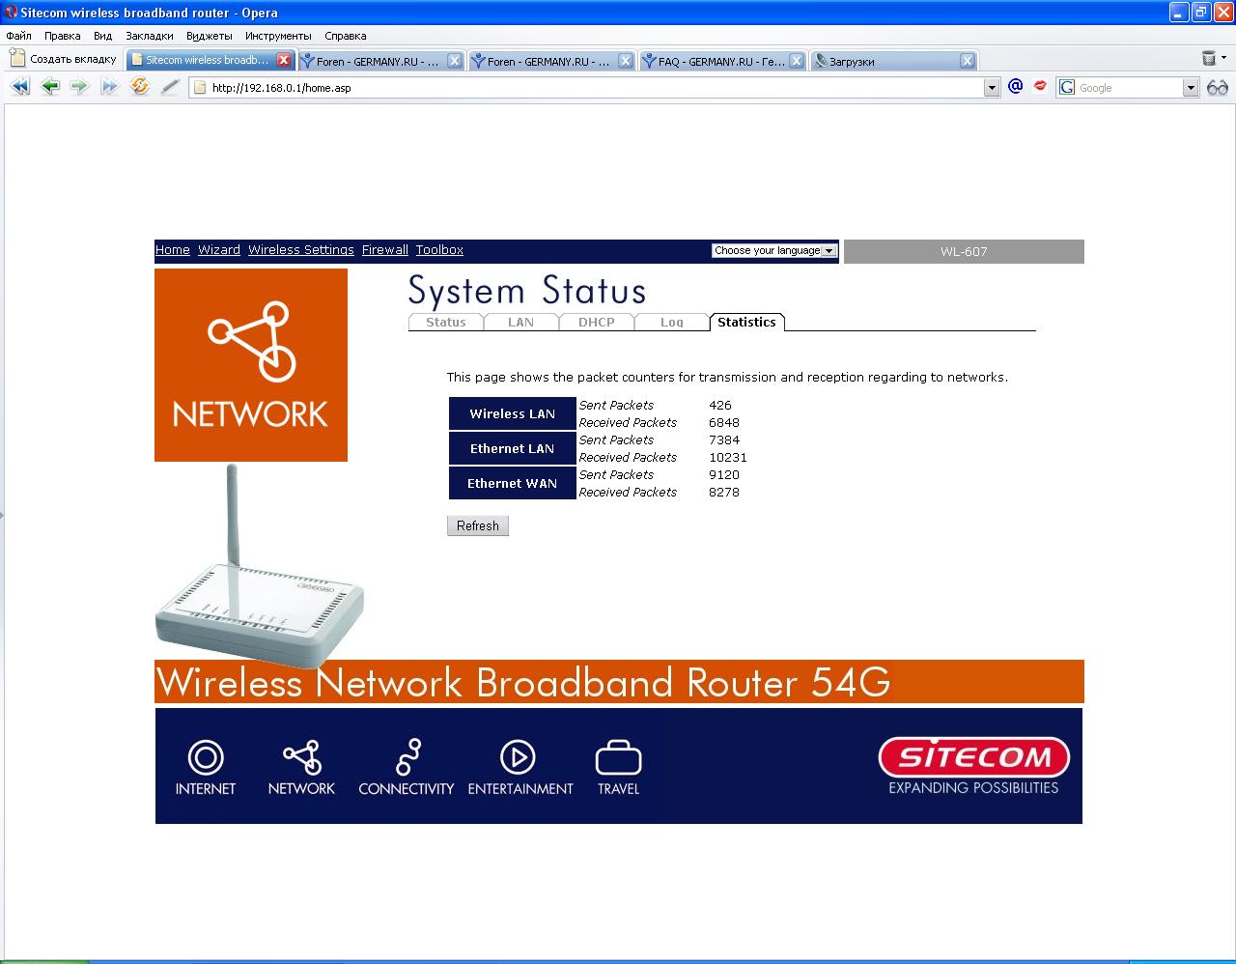Image resolution: width=1236 pixels, height=964 pixels.
Task: Open the Firewall link
Action: point(385,249)
